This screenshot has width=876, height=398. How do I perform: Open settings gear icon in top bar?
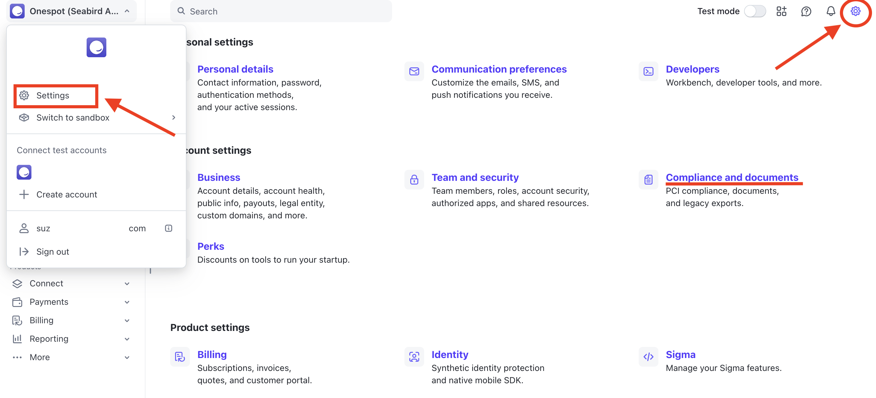(x=855, y=11)
